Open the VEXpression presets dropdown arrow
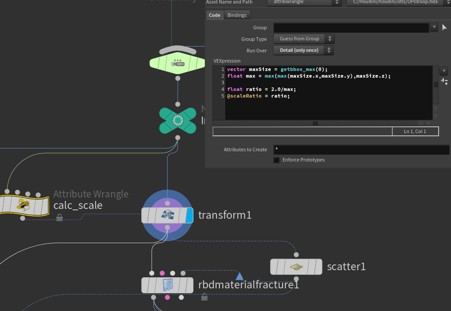Image resolution: width=451 pixels, height=311 pixels. click(x=444, y=71)
